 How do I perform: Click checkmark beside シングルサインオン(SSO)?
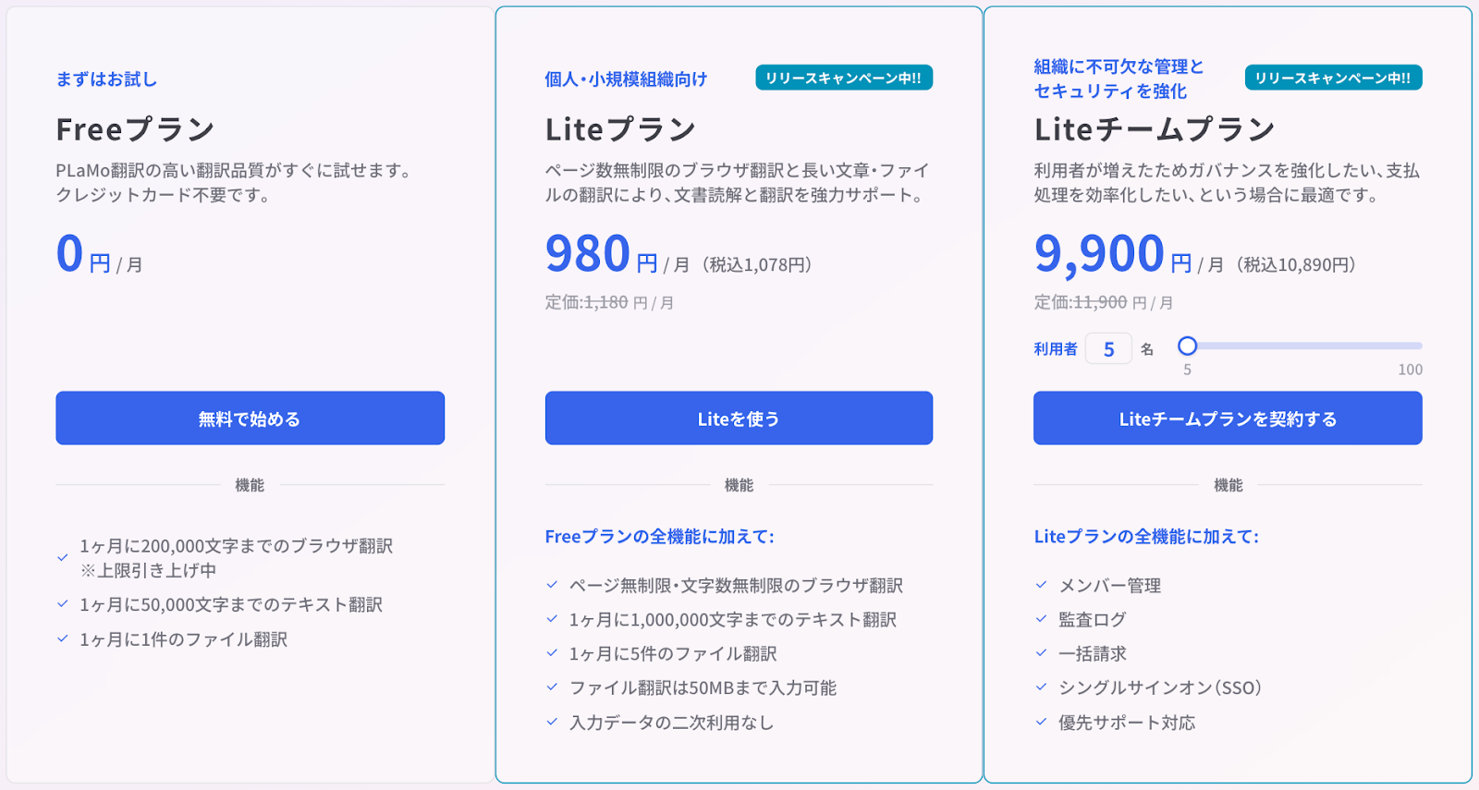[1042, 687]
